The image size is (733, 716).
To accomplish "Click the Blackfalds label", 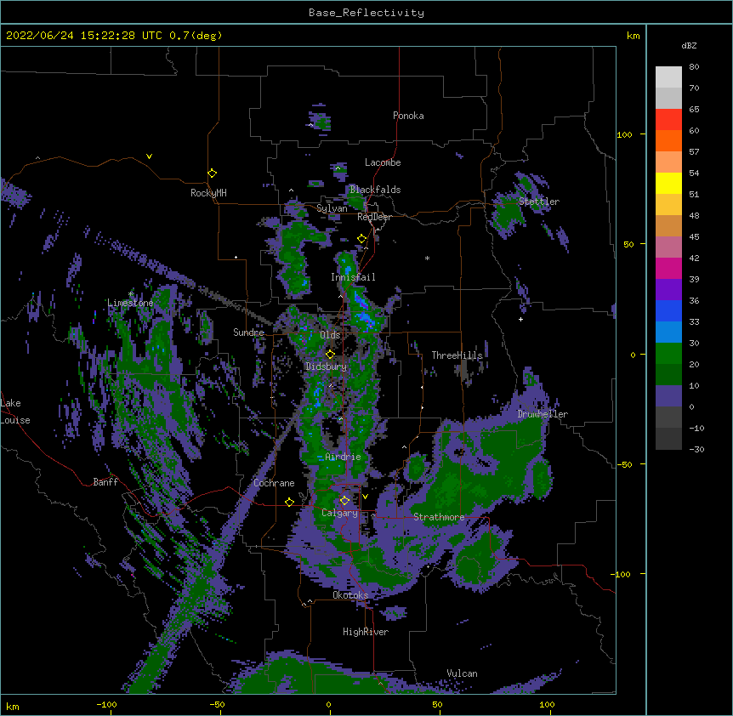I will (375, 190).
